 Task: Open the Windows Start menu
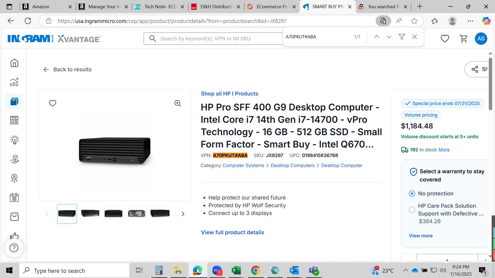tap(9, 271)
